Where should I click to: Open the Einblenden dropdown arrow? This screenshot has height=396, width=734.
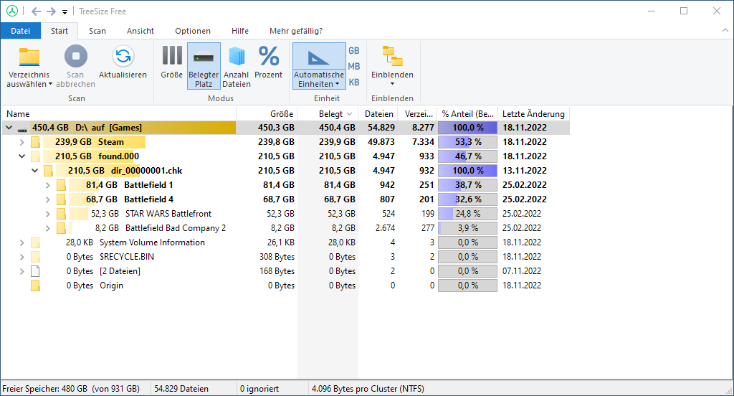[x=392, y=84]
